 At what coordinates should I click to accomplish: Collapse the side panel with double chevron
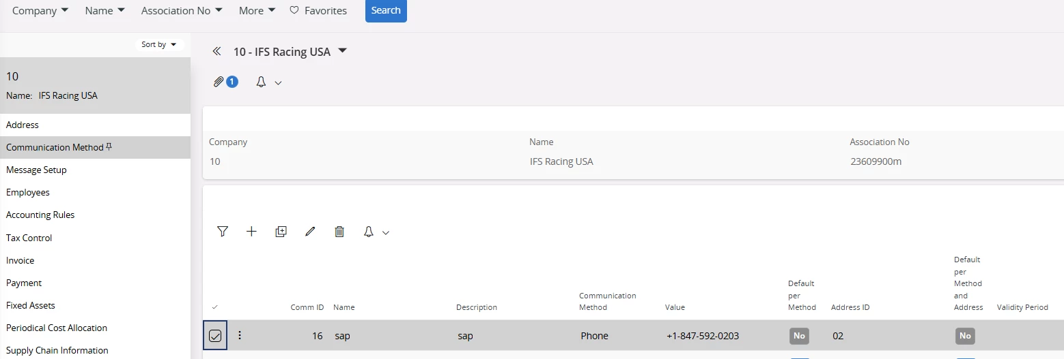[216, 51]
